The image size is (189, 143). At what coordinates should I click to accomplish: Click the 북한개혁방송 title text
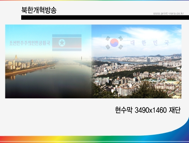coord(39,10)
